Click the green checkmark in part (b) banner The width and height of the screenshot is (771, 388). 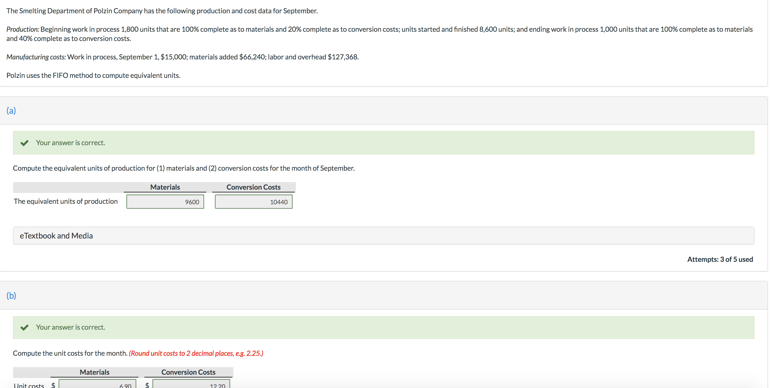tap(24, 327)
